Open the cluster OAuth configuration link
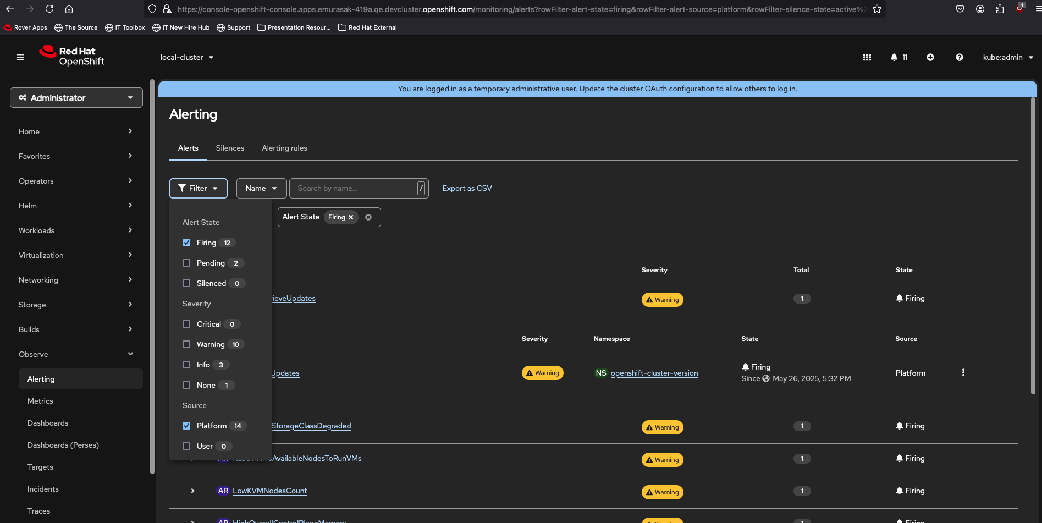The image size is (1042, 523). (x=666, y=89)
